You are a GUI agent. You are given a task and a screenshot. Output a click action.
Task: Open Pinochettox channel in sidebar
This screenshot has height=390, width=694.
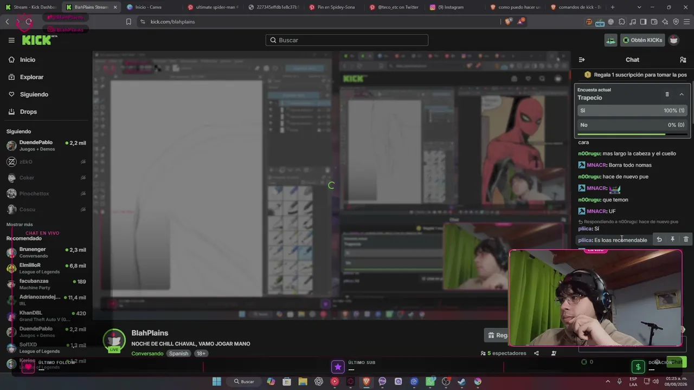46,193
